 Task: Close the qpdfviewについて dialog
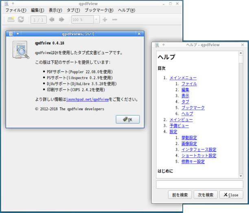139,34
